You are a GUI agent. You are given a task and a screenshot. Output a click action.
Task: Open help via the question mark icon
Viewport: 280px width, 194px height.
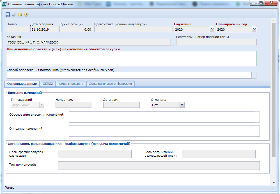[26, 15]
